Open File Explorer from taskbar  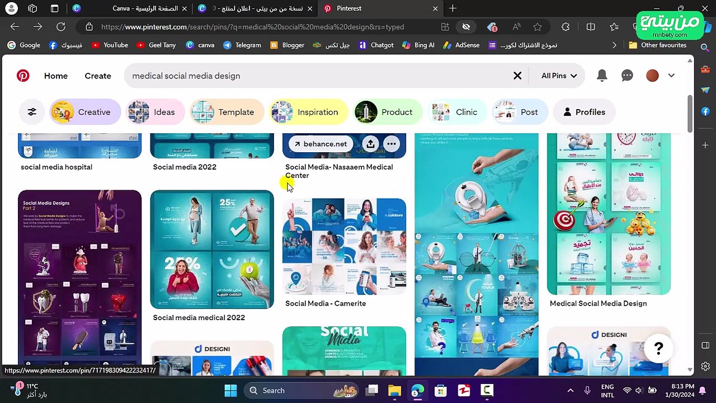(394, 391)
